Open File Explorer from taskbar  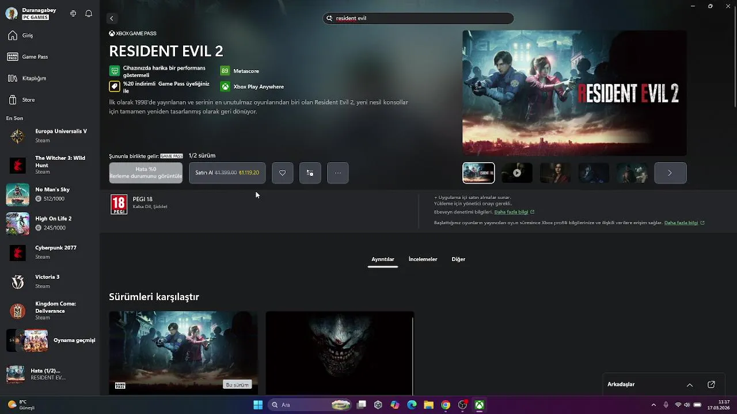(x=428, y=405)
